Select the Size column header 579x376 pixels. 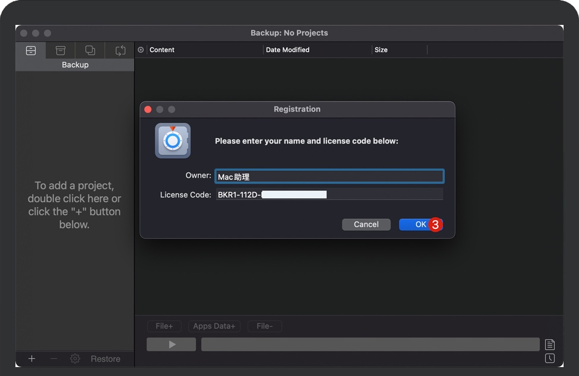tap(382, 50)
